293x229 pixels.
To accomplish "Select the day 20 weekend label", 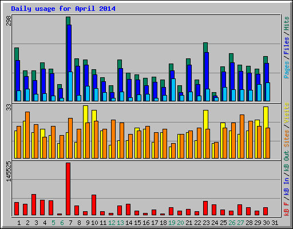I will coord(180,223).
